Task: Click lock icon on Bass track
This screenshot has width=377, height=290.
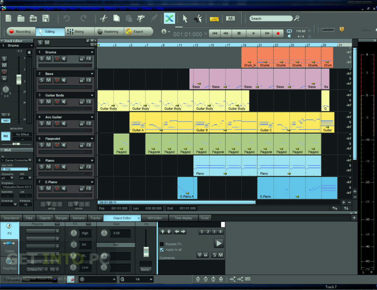Action: 82,80
